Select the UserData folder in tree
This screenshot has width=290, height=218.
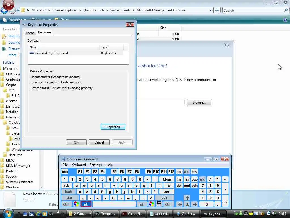click(15, 155)
